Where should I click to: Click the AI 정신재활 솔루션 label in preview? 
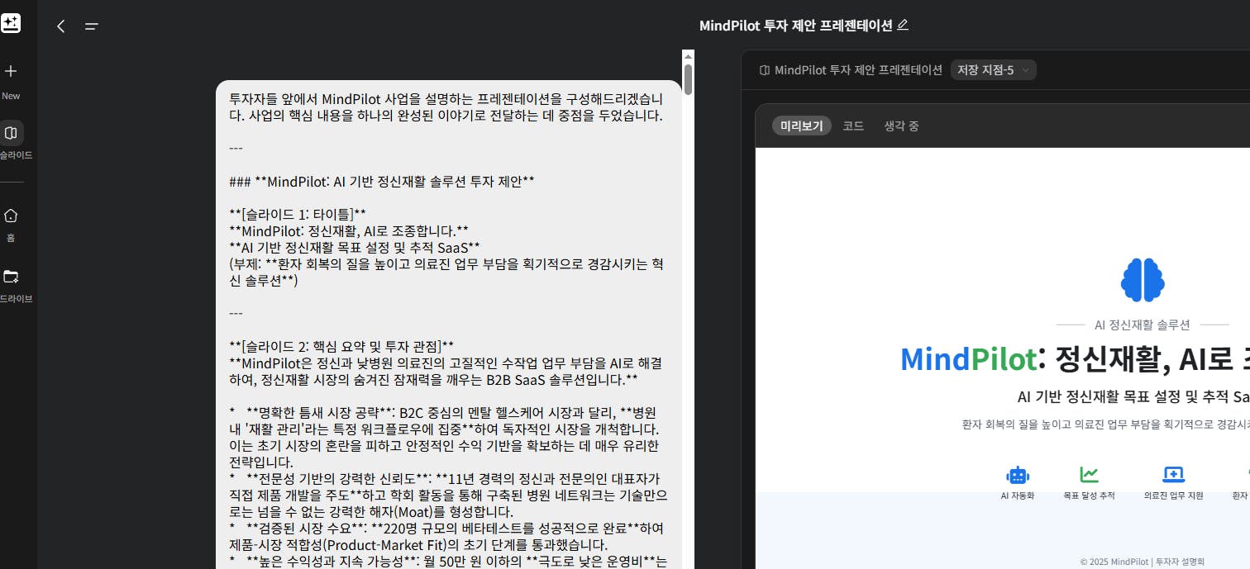coord(1143,325)
